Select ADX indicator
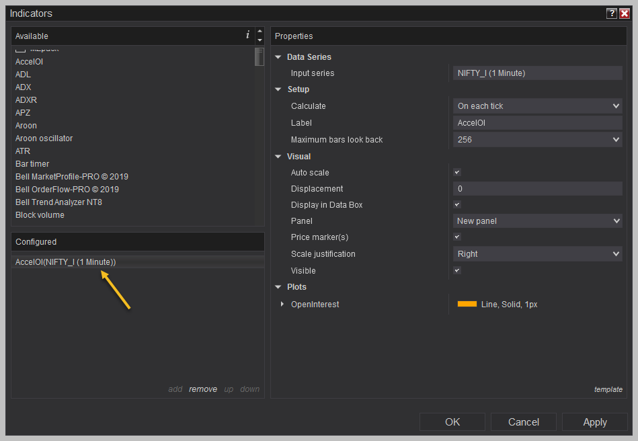This screenshot has height=441, width=638. (x=23, y=87)
